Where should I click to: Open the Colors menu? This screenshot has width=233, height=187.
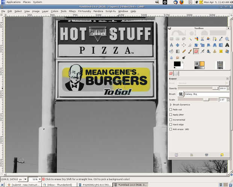click(x=54, y=11)
